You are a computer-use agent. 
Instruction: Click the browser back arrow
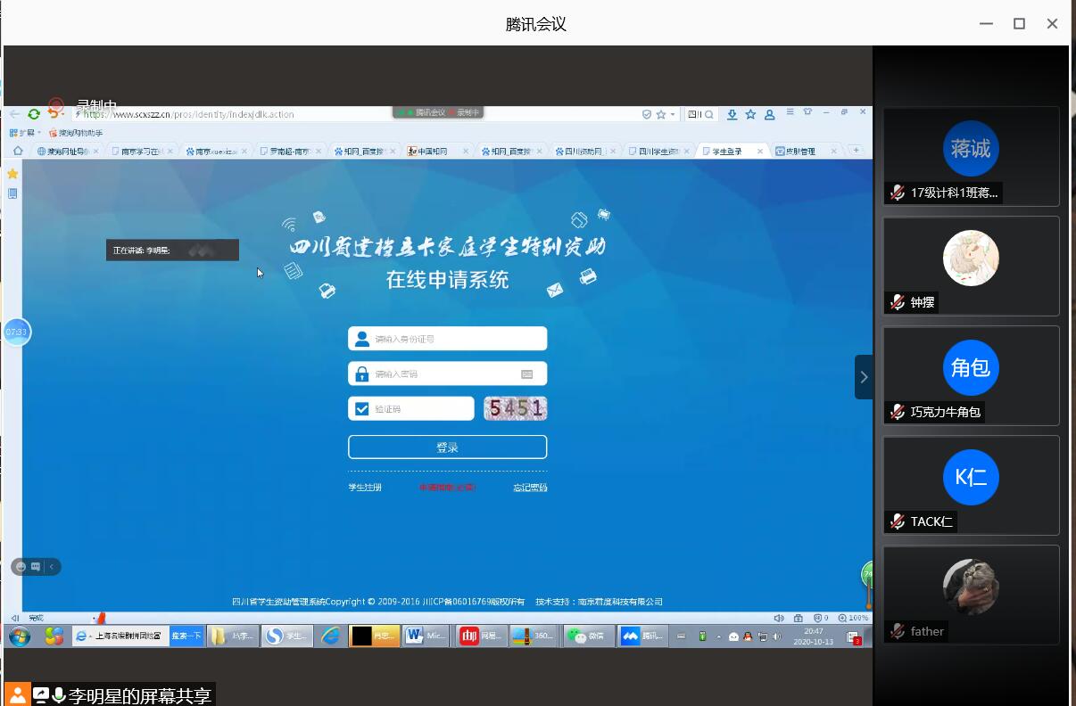15,114
